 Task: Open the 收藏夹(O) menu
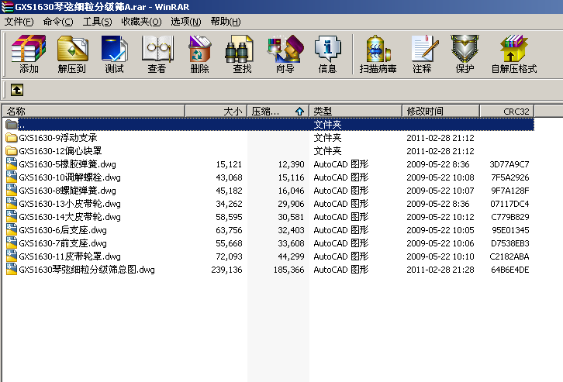[x=141, y=22]
